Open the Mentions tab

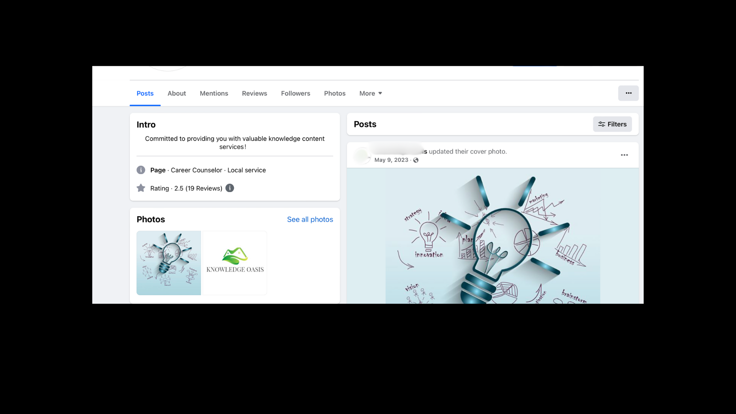click(x=214, y=94)
